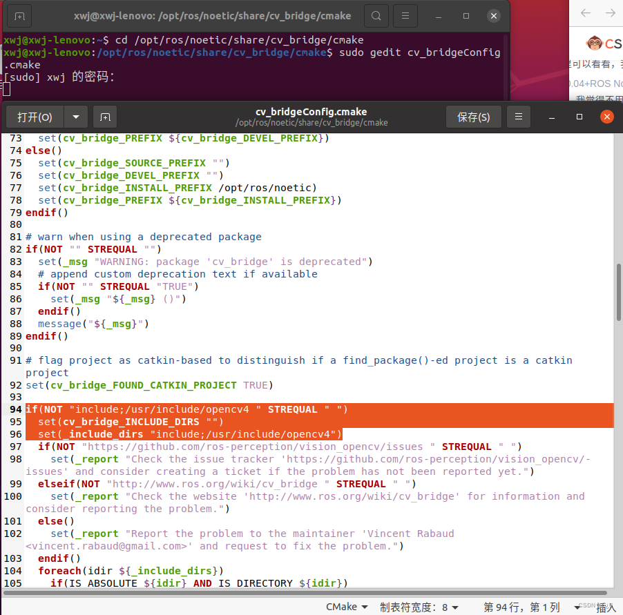Click line 83 WARNING message string
The height and width of the screenshot is (615, 623).
[231, 262]
